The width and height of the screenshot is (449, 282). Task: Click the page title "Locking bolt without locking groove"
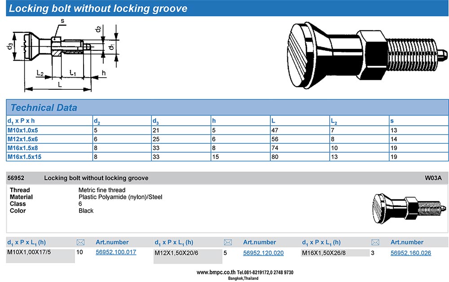coord(98,9)
